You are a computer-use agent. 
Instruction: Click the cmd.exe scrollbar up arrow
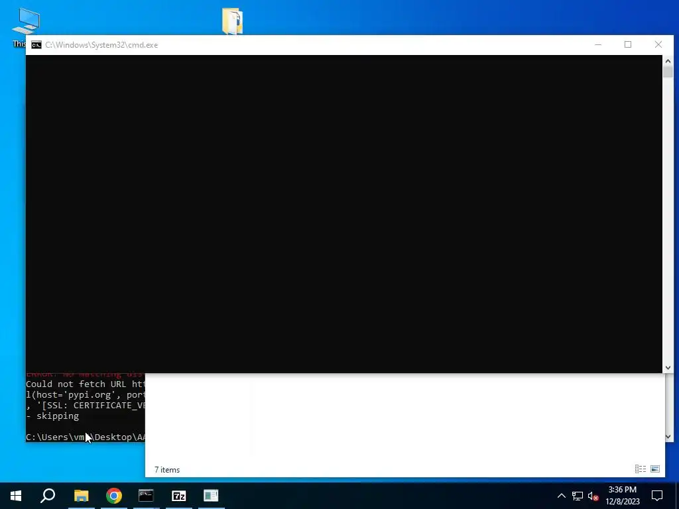pos(668,61)
